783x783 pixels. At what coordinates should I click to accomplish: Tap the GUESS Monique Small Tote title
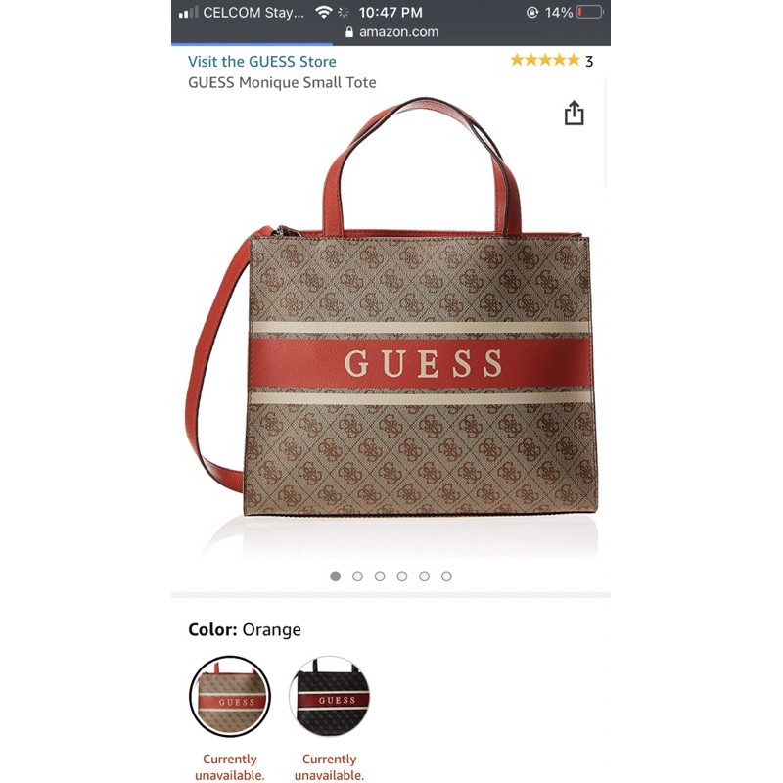coord(282,82)
